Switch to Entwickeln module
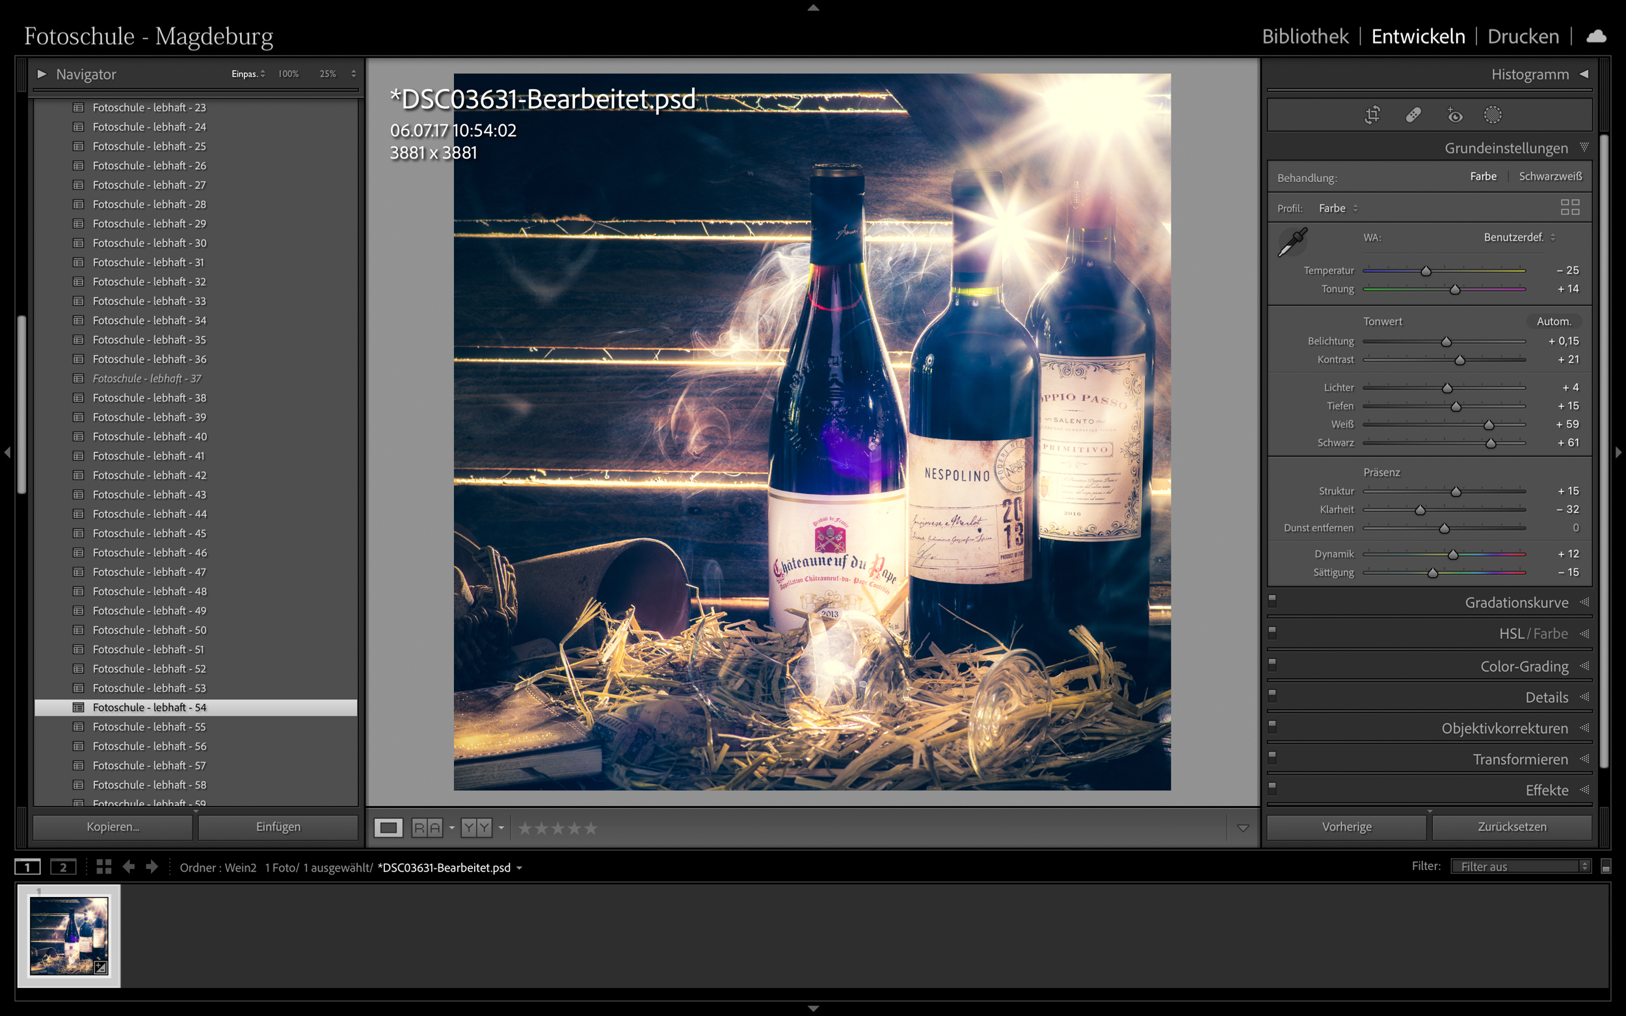The width and height of the screenshot is (1626, 1016). pyautogui.click(x=1418, y=36)
